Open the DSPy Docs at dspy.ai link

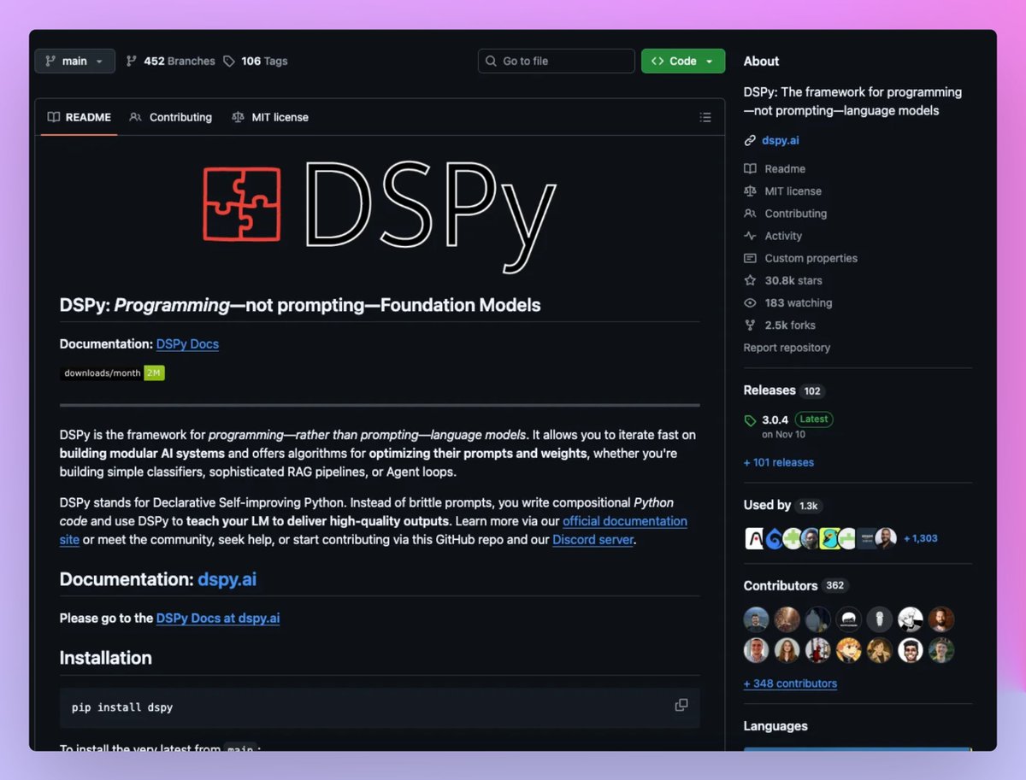(x=218, y=618)
